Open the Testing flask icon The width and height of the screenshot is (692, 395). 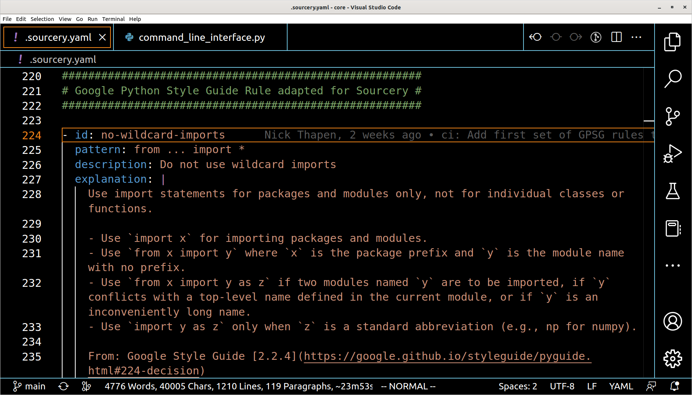coord(673,191)
